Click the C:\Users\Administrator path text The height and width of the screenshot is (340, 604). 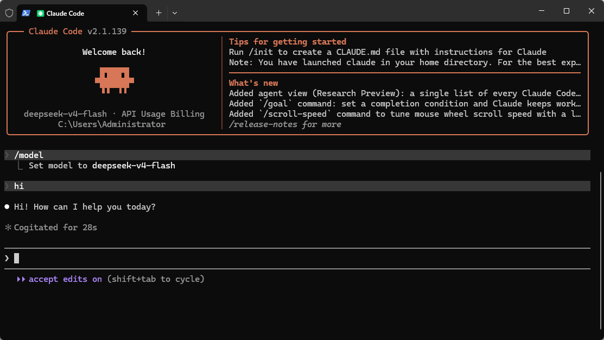coord(112,124)
